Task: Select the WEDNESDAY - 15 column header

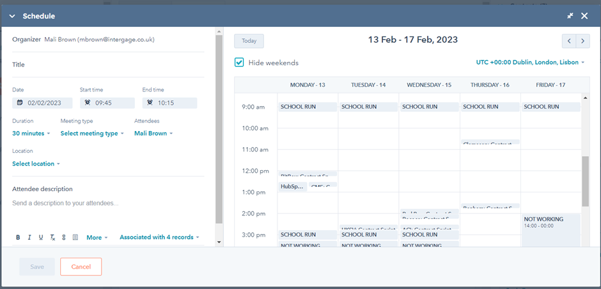Action: pos(429,84)
